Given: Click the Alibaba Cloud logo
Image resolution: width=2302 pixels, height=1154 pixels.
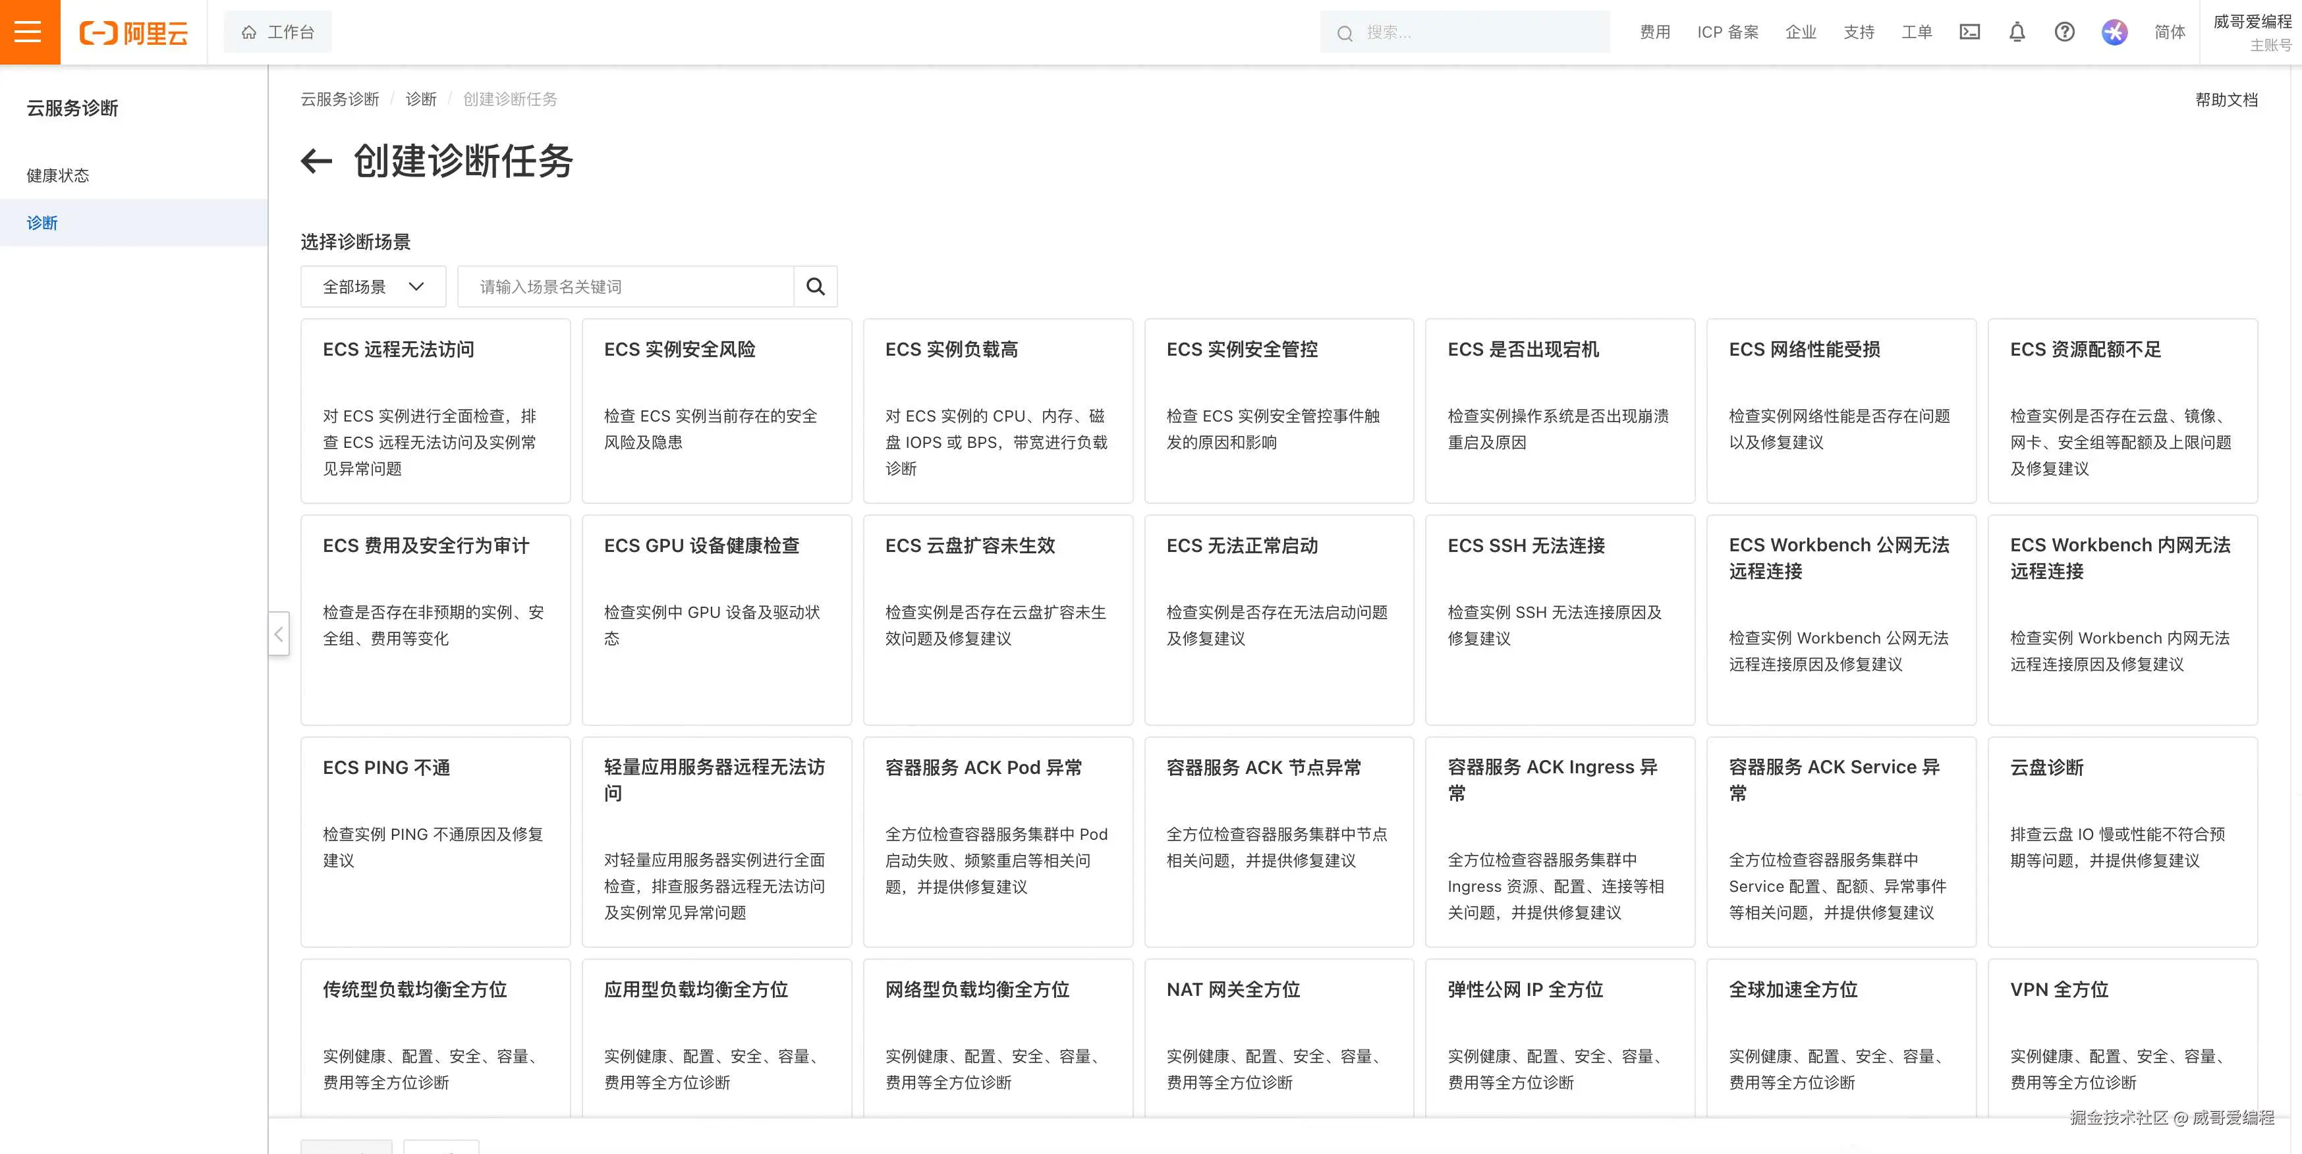Looking at the screenshot, I should (134, 33).
